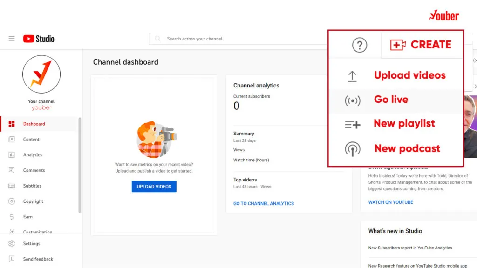Open Dashboard in the sidebar

[40, 124]
